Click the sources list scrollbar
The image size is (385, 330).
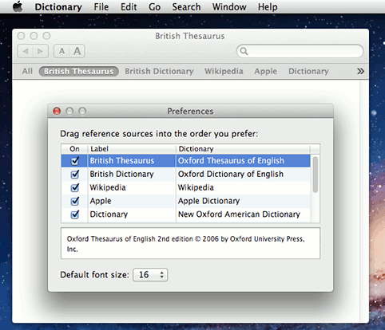(316, 175)
